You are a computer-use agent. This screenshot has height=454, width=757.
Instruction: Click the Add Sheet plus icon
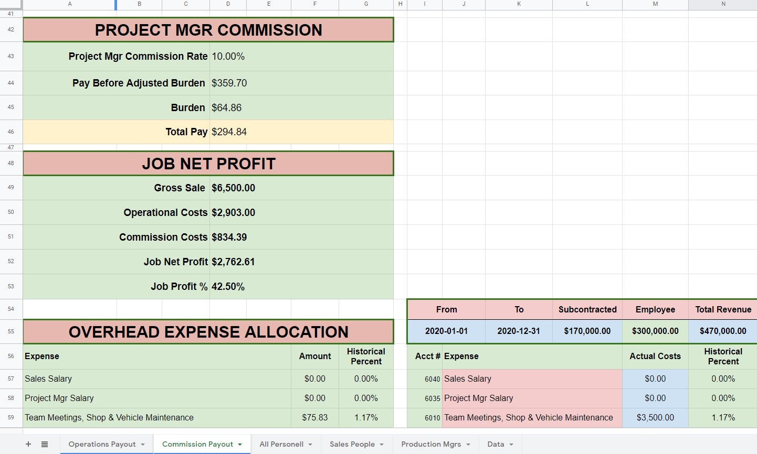click(28, 444)
